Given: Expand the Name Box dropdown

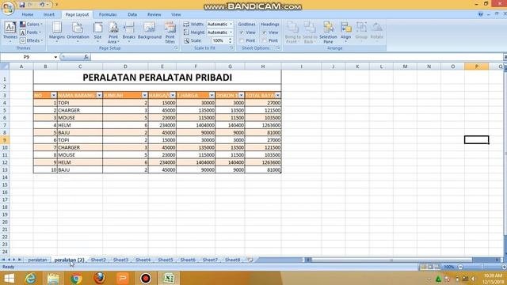Looking at the screenshot, I should (x=55, y=57).
